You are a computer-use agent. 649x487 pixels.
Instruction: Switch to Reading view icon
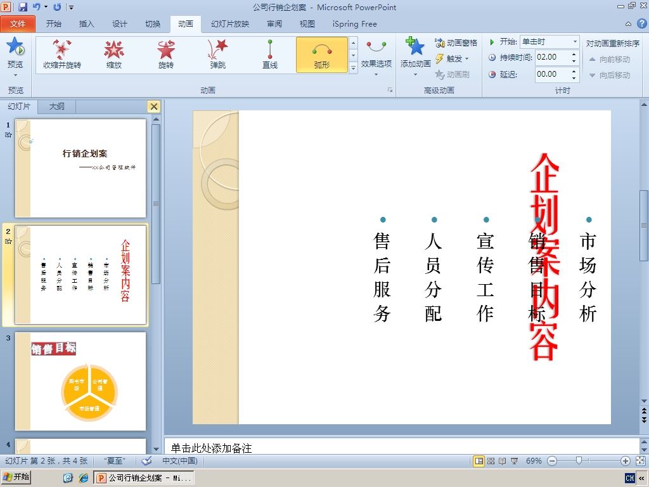coord(503,461)
